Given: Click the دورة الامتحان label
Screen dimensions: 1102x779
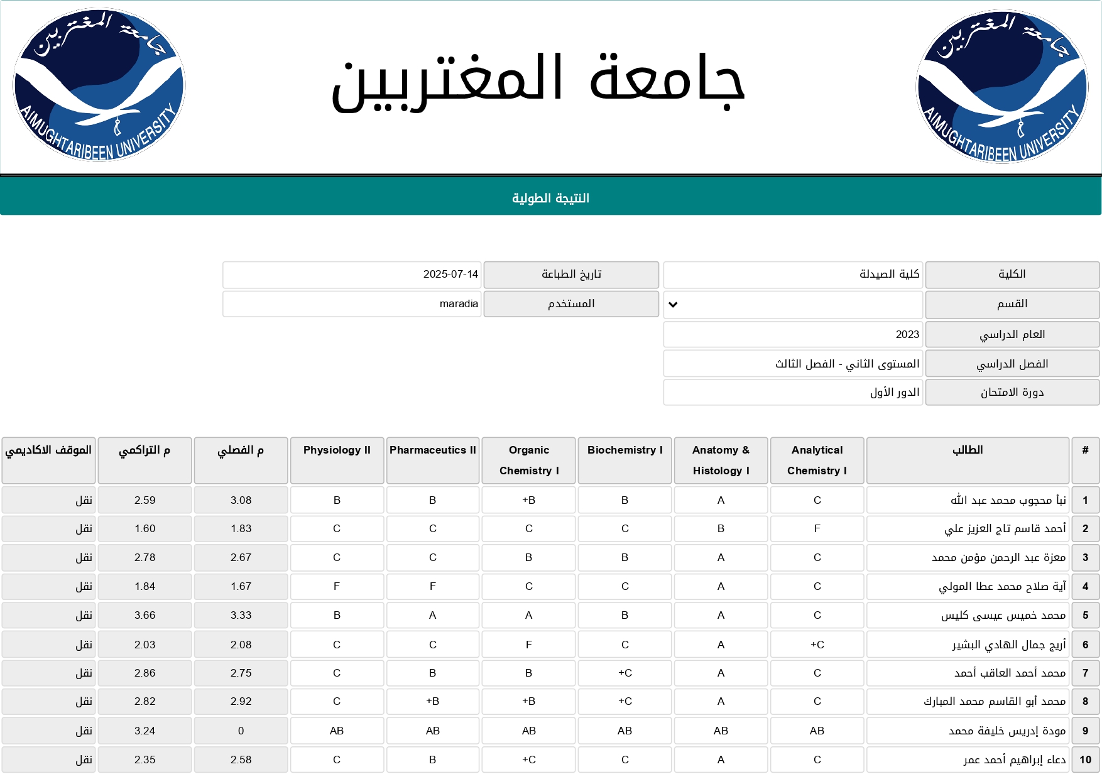Looking at the screenshot, I should pos(1012,392).
